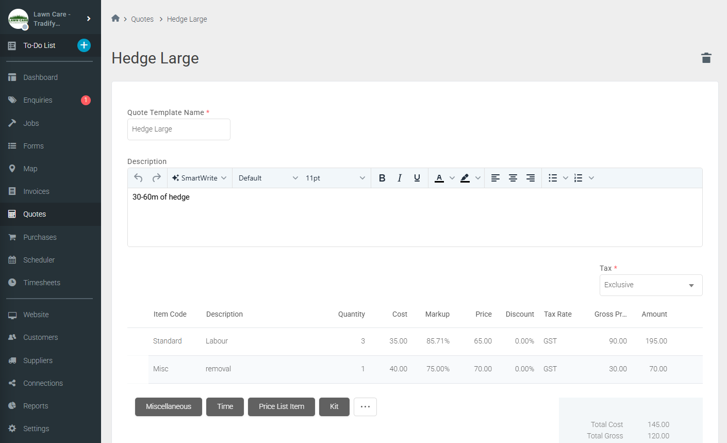Add a new To-Do item with plus icon

[x=84, y=45]
